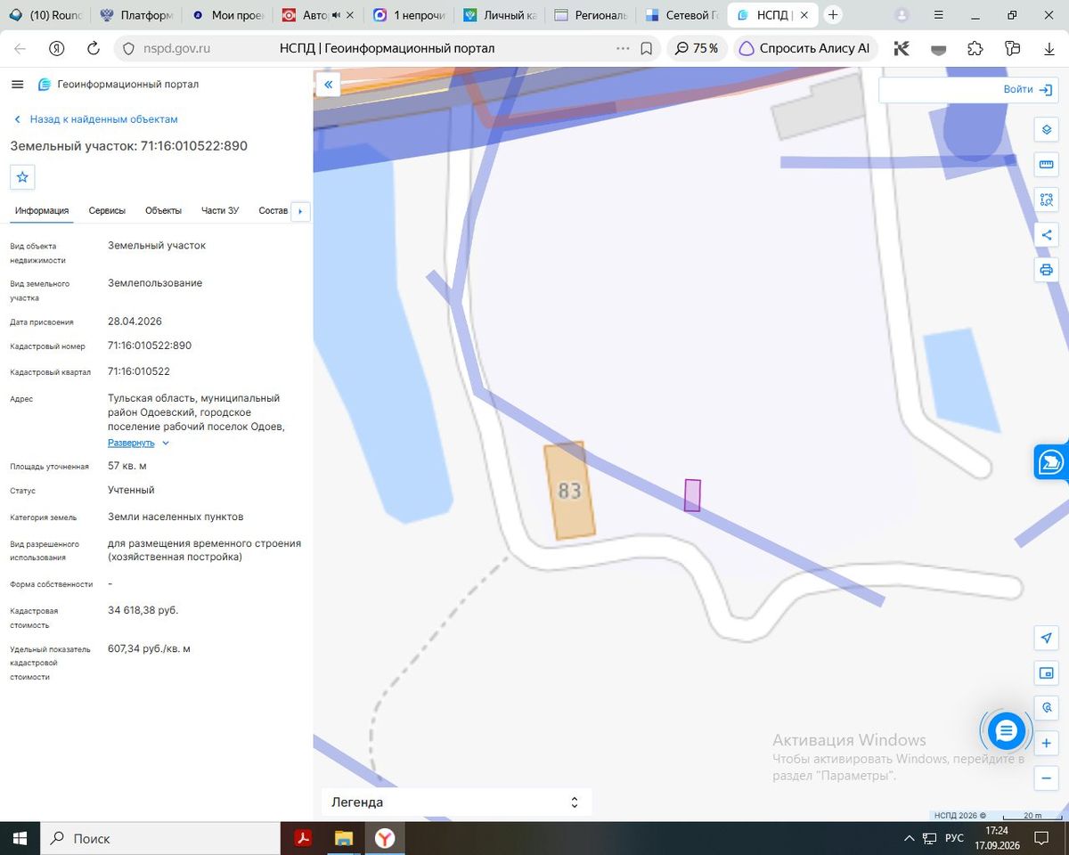
Task: Open the hamburger main menu
Action: coord(17,84)
